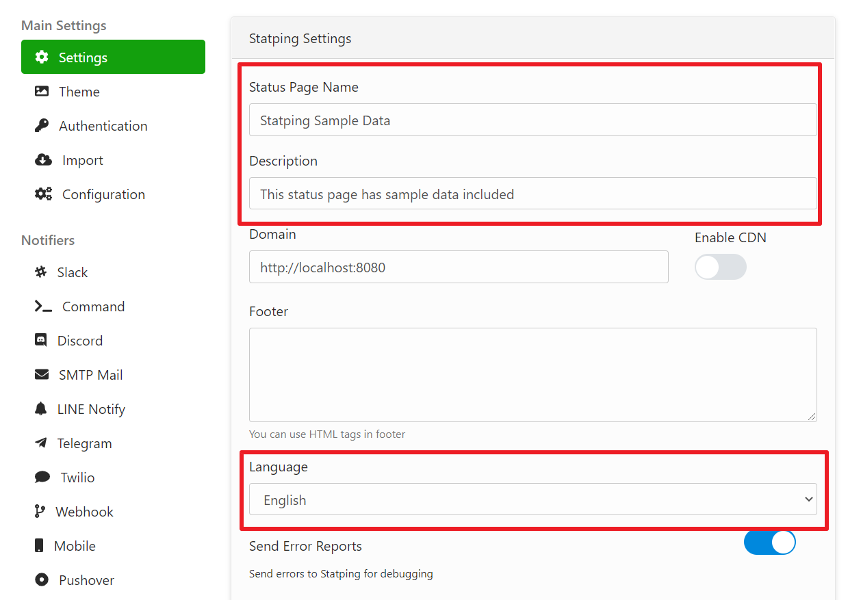This screenshot has width=848, height=600.
Task: Click the Footer textarea resize handle
Action: tap(812, 417)
